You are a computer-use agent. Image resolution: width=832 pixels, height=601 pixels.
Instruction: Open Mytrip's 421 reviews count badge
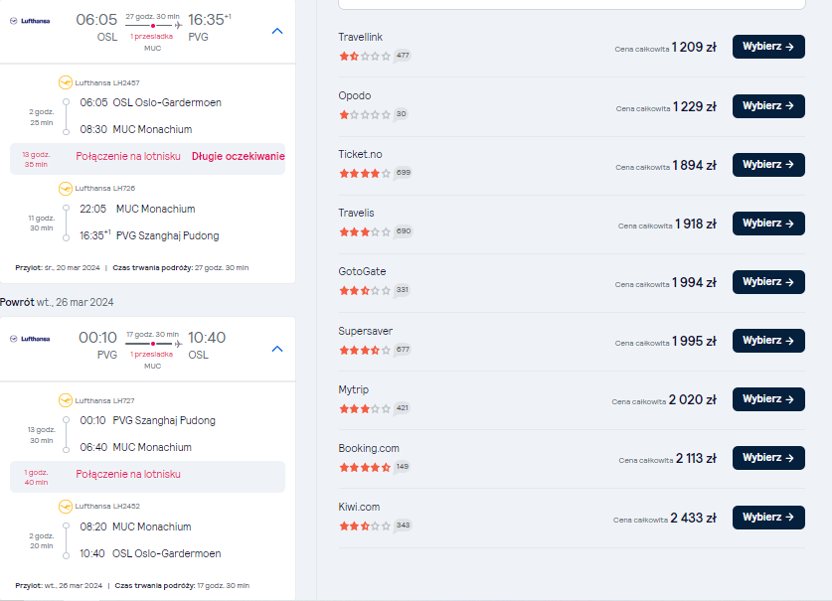point(403,408)
